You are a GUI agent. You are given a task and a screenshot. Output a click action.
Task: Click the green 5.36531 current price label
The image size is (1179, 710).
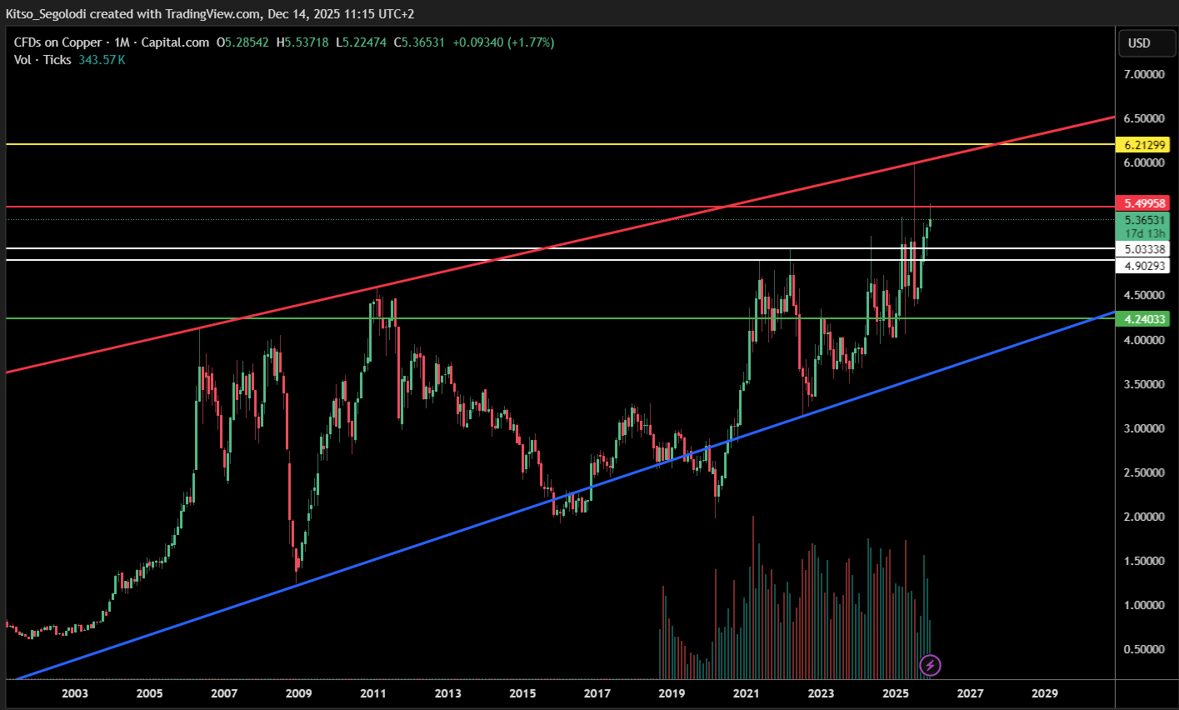click(1145, 220)
